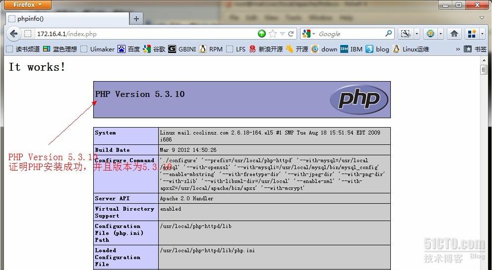Click the 'Mar 9 2012 14:50:26' value
Screen dimensions: 492x270
(188, 150)
